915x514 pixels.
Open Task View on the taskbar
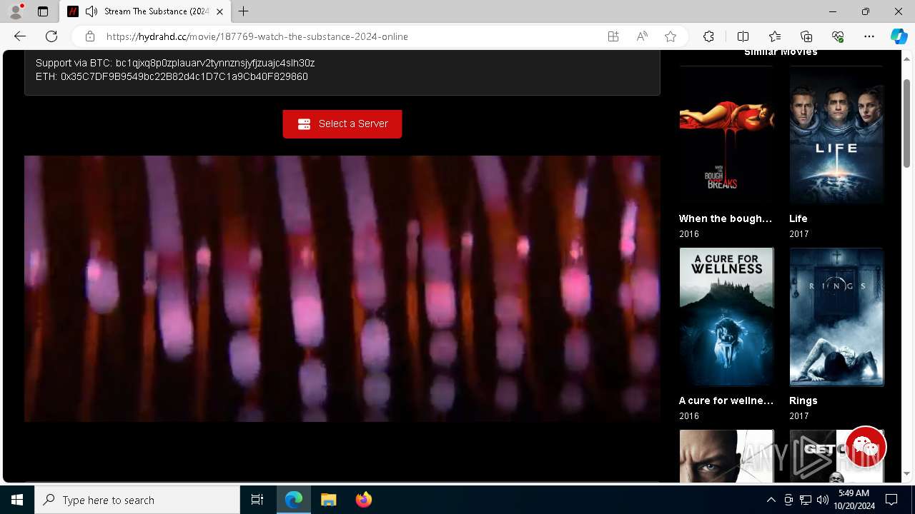257,500
